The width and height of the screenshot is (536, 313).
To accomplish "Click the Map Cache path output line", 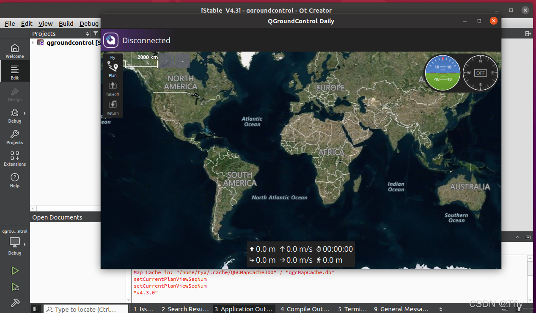I will tap(234, 272).
